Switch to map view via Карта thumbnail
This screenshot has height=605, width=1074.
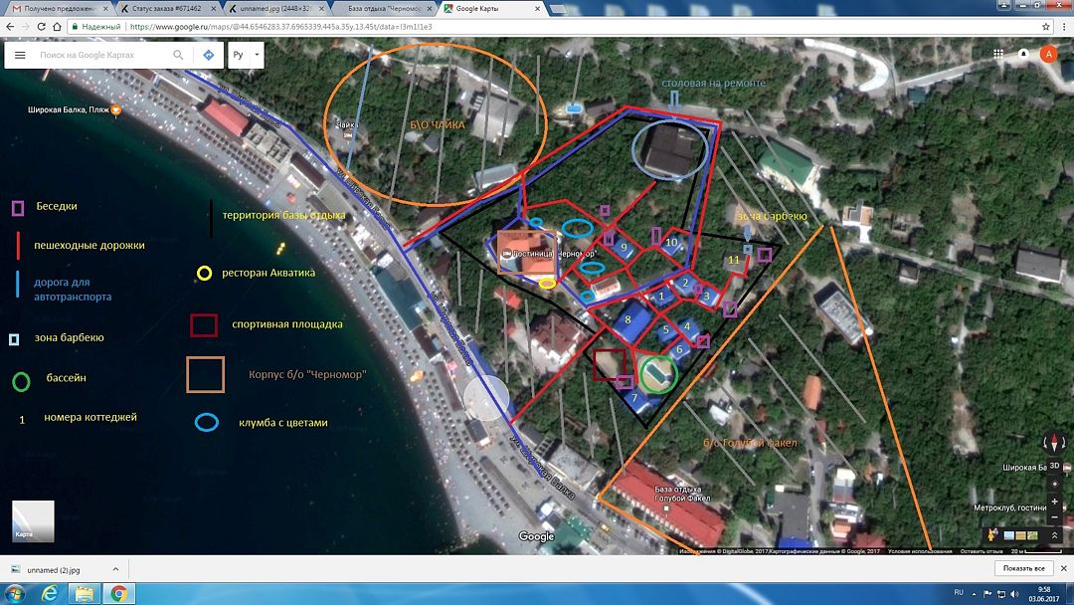[33, 520]
